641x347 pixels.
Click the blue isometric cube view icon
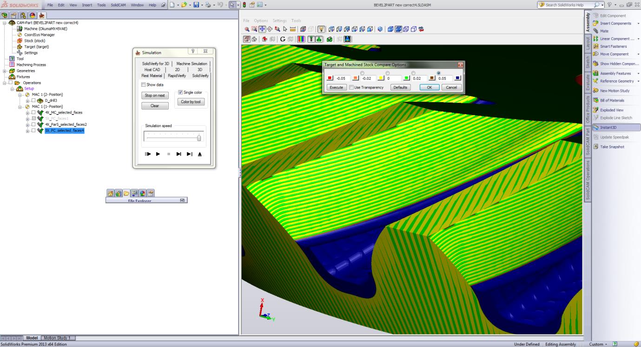coord(380,29)
